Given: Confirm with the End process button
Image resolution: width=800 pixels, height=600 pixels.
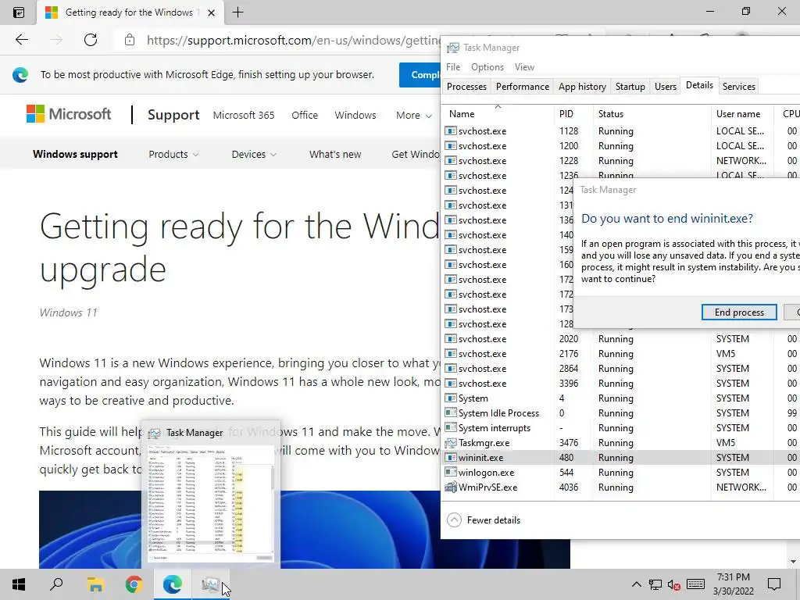Looking at the screenshot, I should pyautogui.click(x=739, y=312).
